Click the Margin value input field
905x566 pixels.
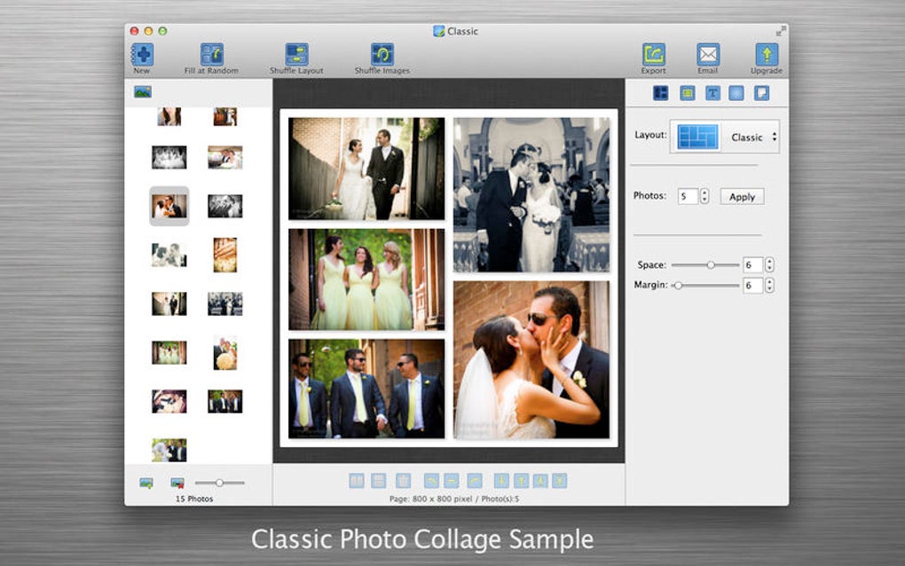pyautogui.click(x=752, y=285)
